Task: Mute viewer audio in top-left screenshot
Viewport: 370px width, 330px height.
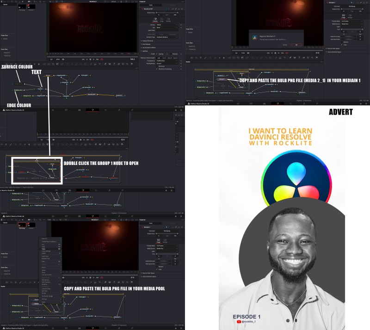Action: coord(63,60)
